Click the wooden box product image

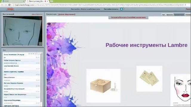pyautogui.click(x=104, y=86)
